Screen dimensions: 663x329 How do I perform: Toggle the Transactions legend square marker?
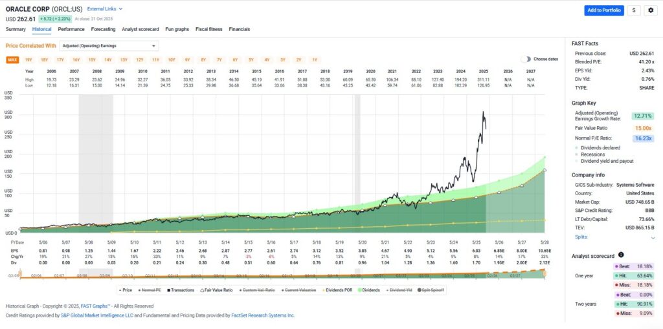165,290
